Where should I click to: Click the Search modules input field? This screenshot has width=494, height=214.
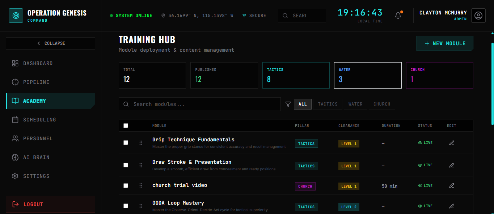199,104
